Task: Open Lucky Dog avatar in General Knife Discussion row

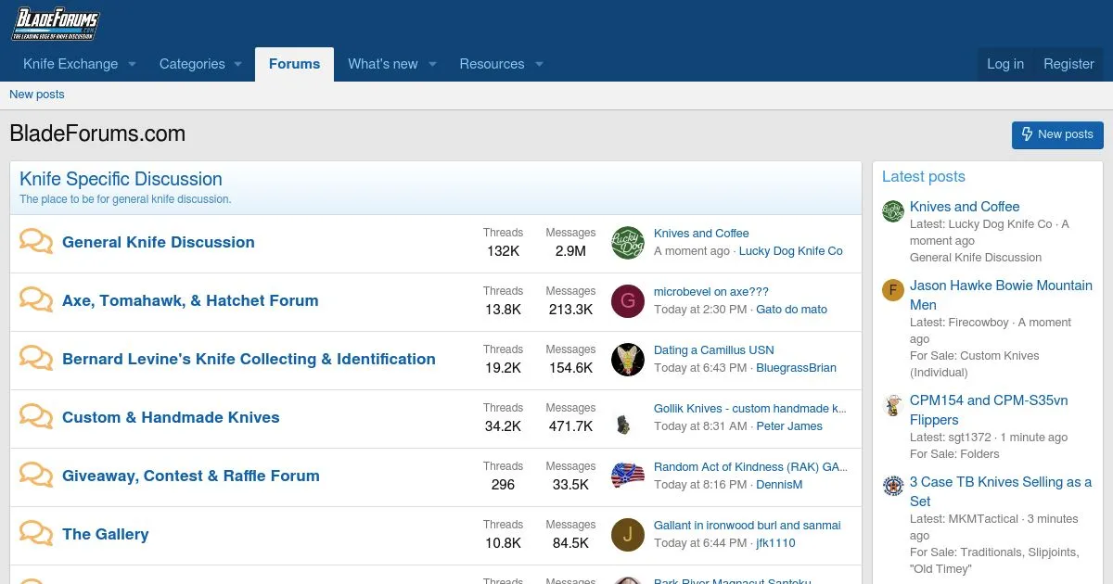Action: coord(628,243)
